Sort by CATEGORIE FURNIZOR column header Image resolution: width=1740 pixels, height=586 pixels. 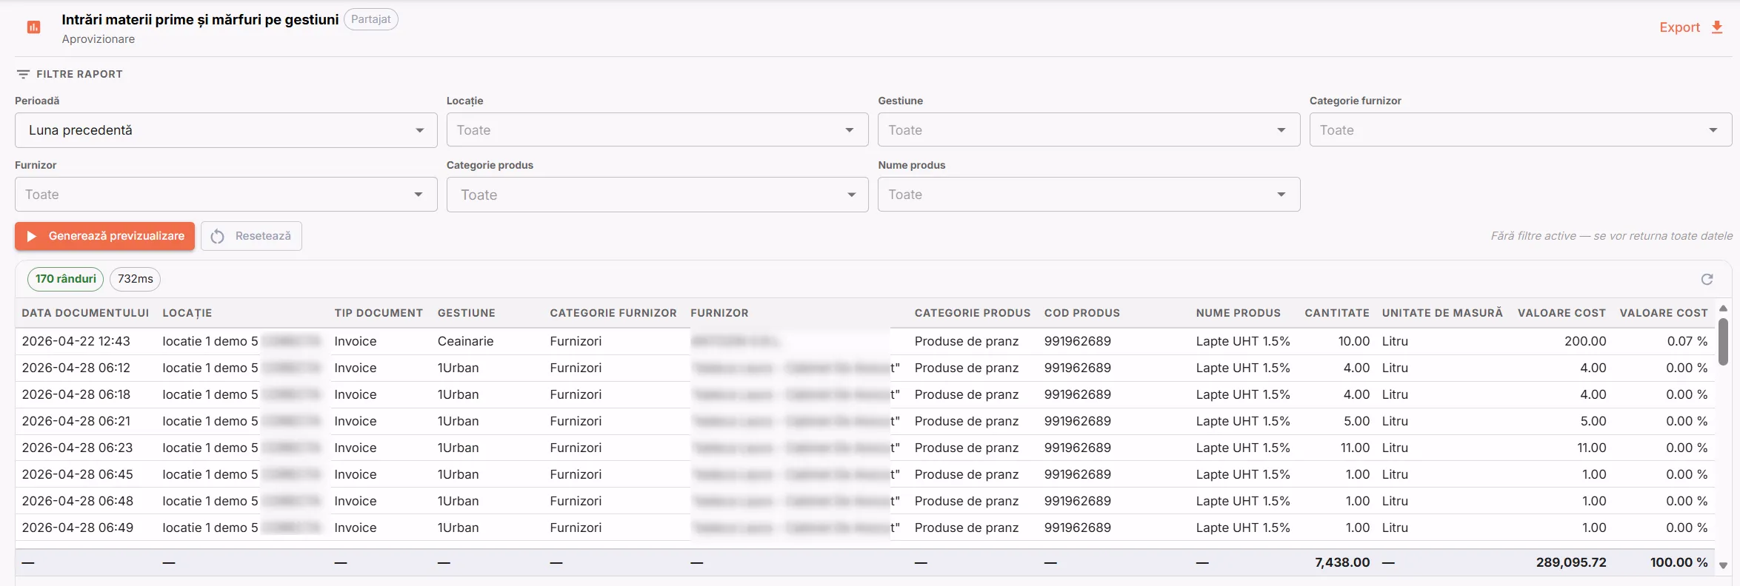tap(613, 313)
